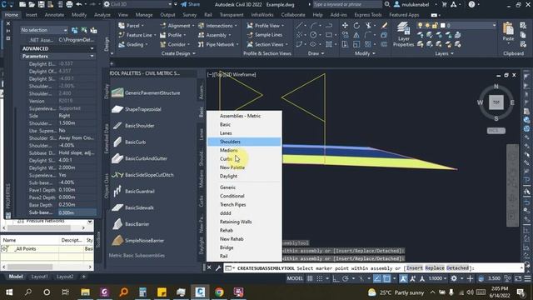Open the Analyze ribbon tab
The height and width of the screenshot is (300, 533).
coord(102,15)
